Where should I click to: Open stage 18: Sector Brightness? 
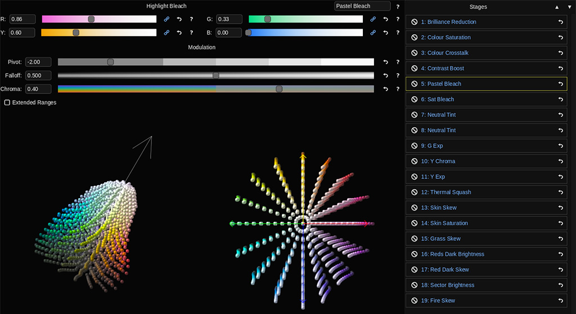tap(487, 285)
